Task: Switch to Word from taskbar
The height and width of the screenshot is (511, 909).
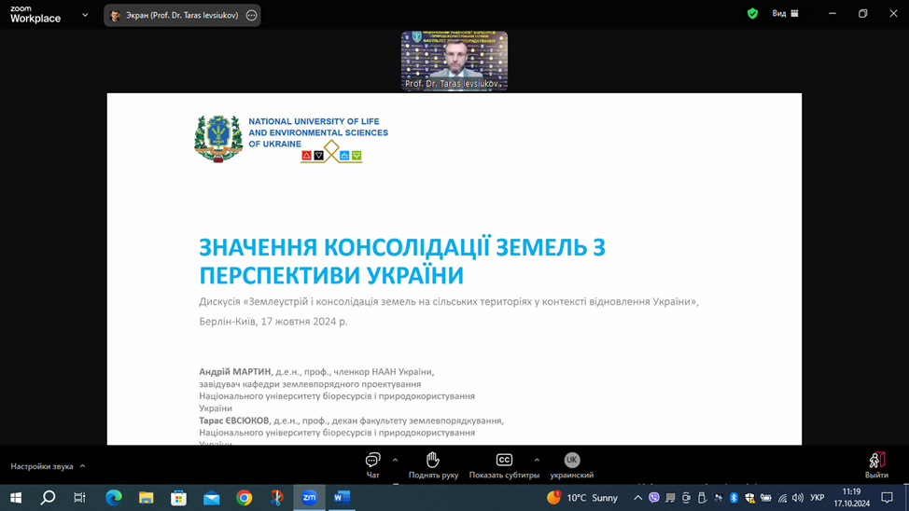Action: tap(342, 498)
